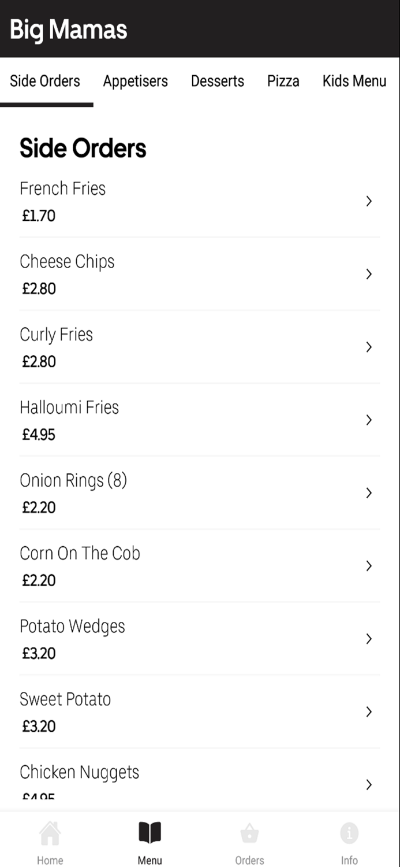This screenshot has height=867, width=400.
Task: Open the Pizza tab
Action: point(283,81)
